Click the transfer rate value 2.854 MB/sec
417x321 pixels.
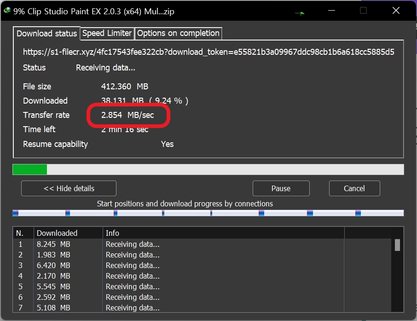tap(127, 115)
